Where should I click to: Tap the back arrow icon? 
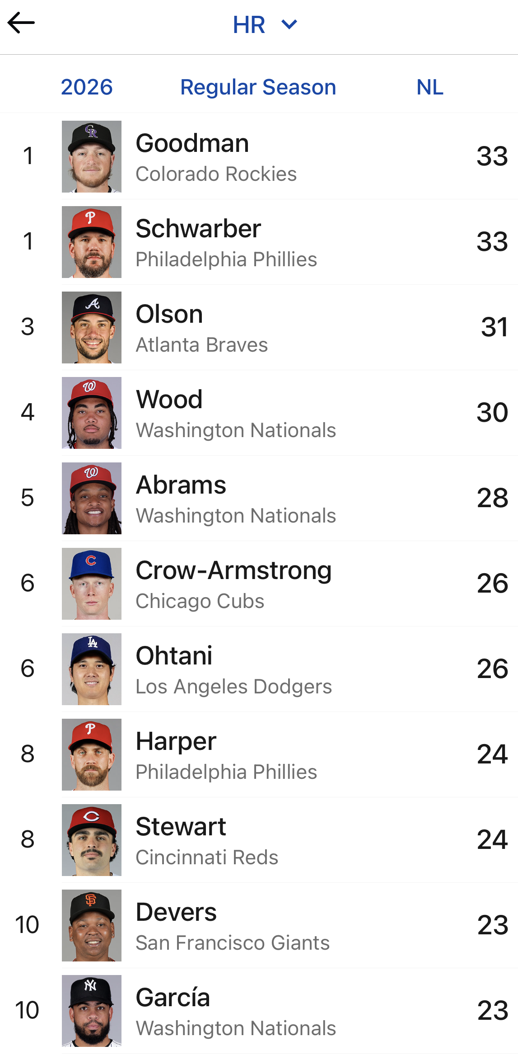pyautogui.click(x=21, y=23)
